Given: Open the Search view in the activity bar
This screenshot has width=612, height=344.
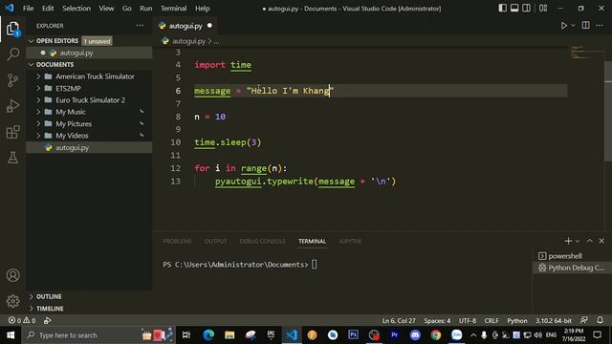Looking at the screenshot, I should click(x=12, y=54).
